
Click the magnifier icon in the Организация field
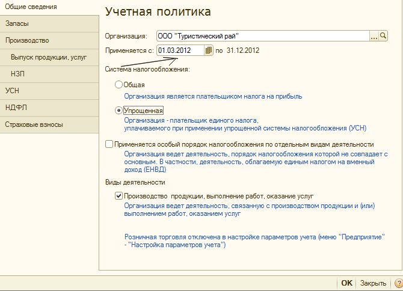(383, 36)
